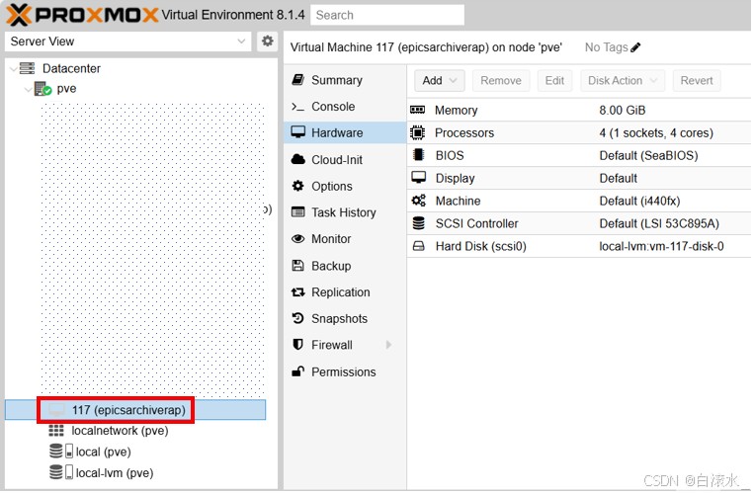Viewport: 754px width, 494px height.
Task: Collapse the Datacenter tree node
Action: [13, 69]
